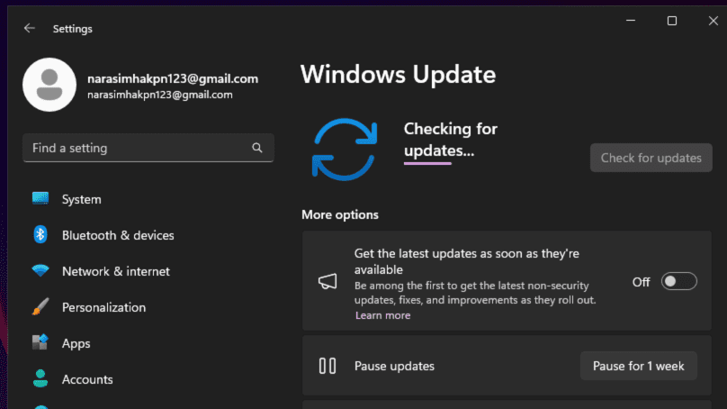The width and height of the screenshot is (727, 409).
Task: Click the user profile avatar picture
Action: click(x=49, y=85)
